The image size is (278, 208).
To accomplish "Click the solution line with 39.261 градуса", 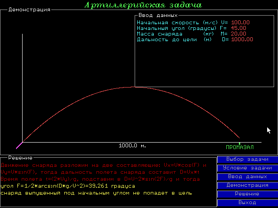I will pyautogui.click(x=68, y=186).
